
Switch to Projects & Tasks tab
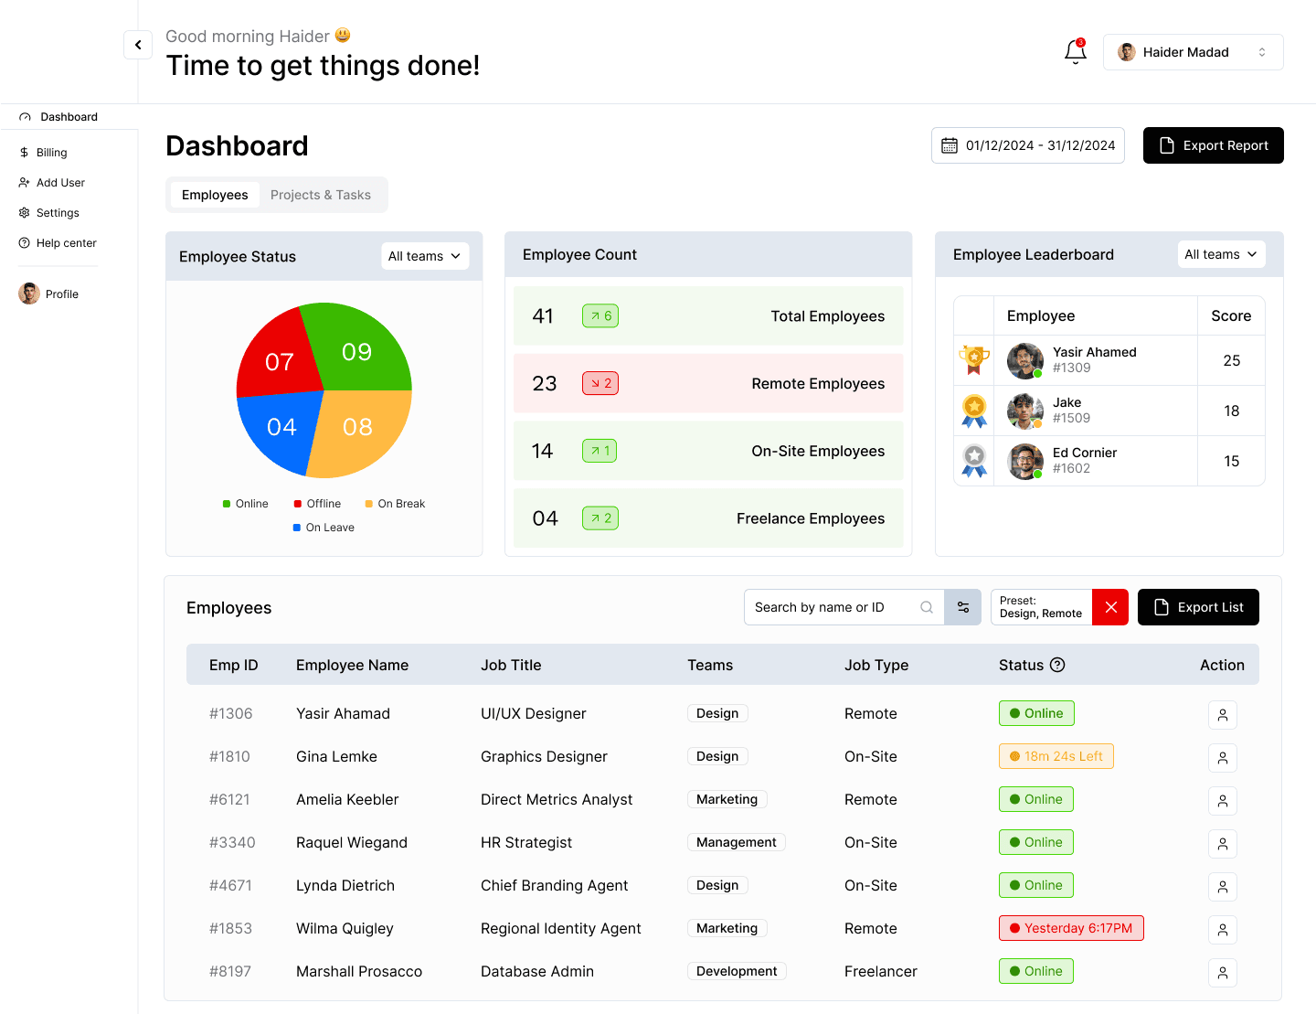point(320,195)
